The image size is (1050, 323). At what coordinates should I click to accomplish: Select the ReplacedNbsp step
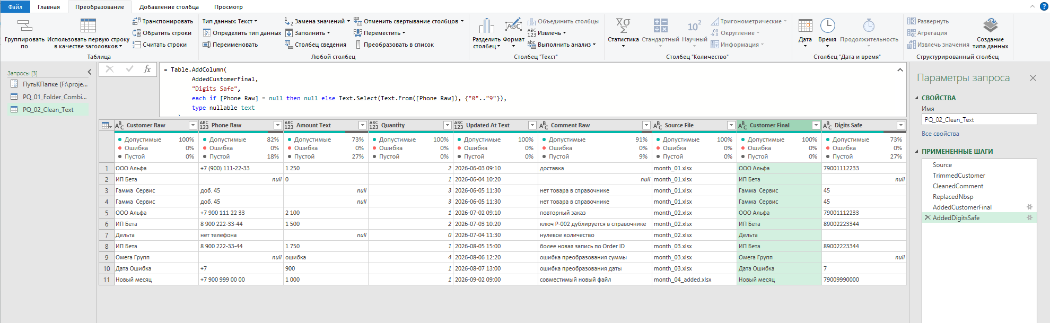[979, 197]
